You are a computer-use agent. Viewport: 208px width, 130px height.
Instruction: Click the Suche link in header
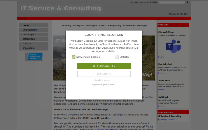(x=155, y=2)
